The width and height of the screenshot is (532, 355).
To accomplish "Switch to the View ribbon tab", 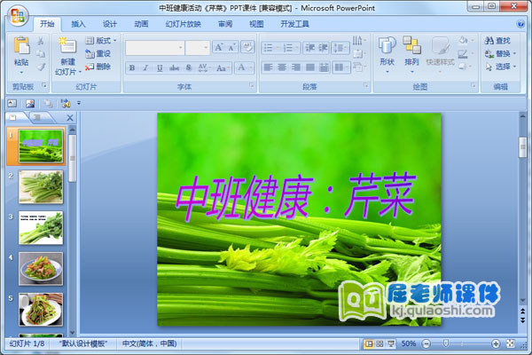I will click(256, 24).
